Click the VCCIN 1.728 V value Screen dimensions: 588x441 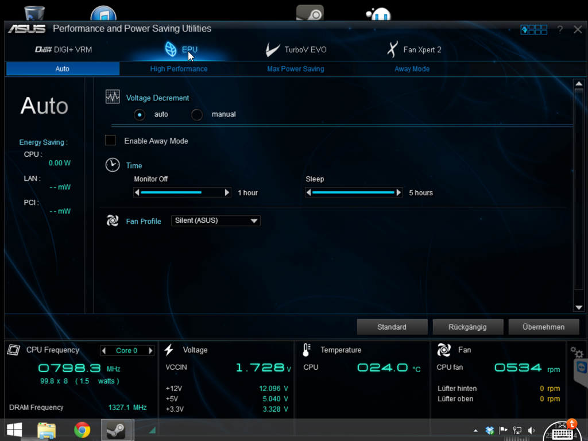pos(263,367)
